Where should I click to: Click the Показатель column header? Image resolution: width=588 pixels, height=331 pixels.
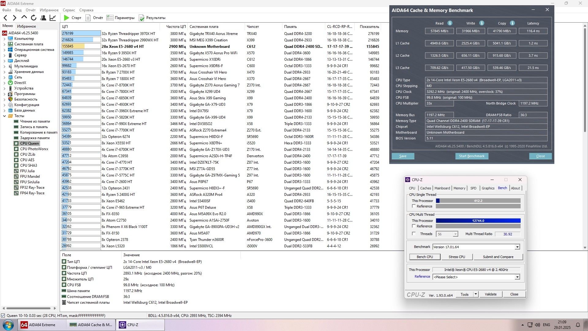pyautogui.click(x=369, y=27)
